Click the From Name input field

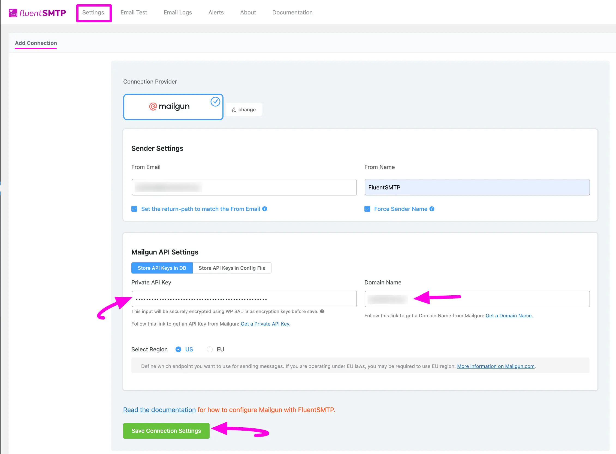[x=477, y=188]
